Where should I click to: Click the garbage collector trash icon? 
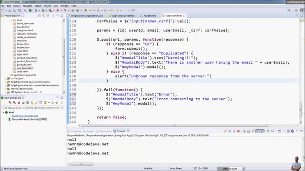pos(244,169)
